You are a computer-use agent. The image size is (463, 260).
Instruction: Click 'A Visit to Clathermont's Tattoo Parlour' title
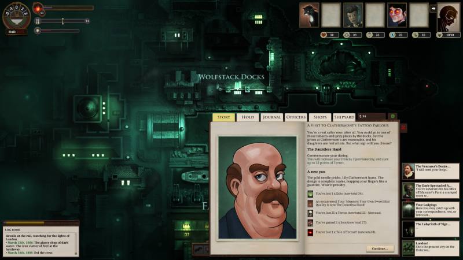tap(348, 125)
